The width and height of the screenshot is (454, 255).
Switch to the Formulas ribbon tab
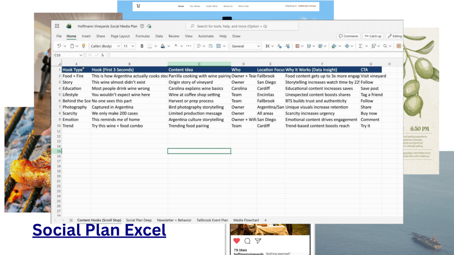(x=142, y=36)
